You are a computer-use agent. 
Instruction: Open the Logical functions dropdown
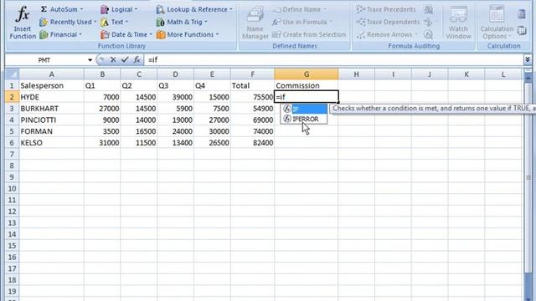[119, 9]
